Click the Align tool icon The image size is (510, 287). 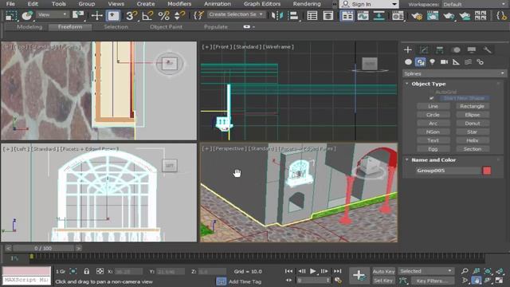point(293,15)
